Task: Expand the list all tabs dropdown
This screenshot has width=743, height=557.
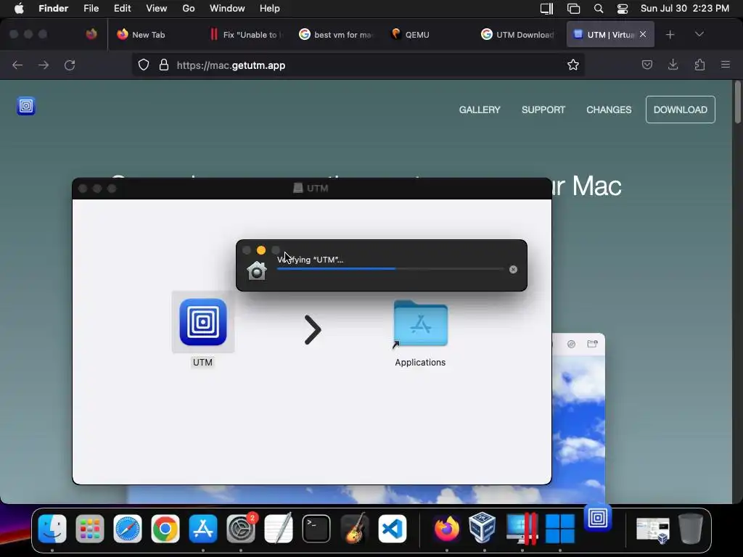Action: click(699, 34)
